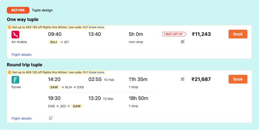Click the SHJ airport code chip
Image resolution: width=259 pixels, height=130 pixels.
(x=53, y=42)
